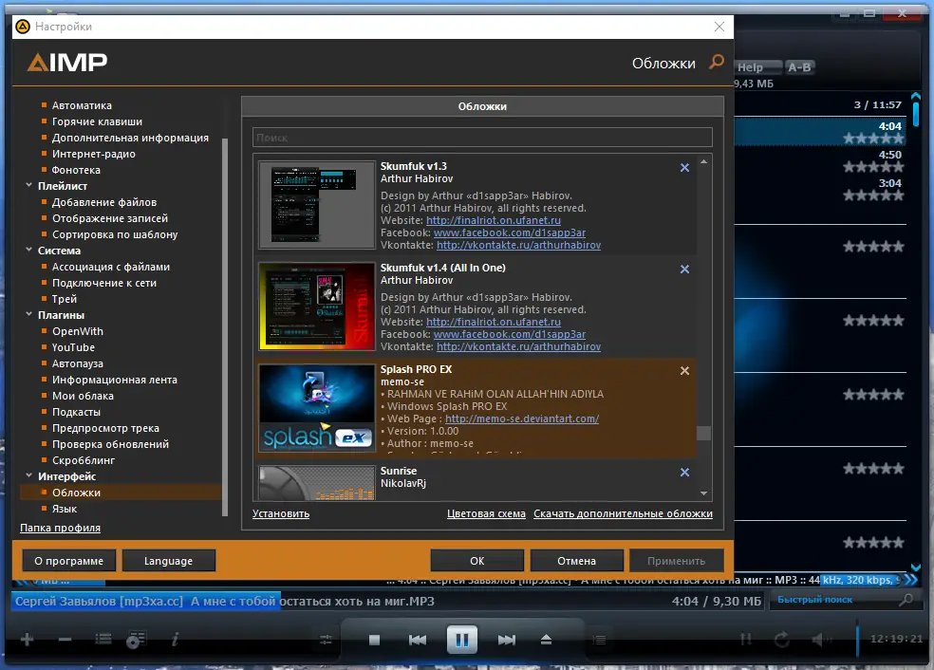Viewport: 934px width, 670px height.
Task: Toggle the repeat icon in player
Action: [x=782, y=640]
